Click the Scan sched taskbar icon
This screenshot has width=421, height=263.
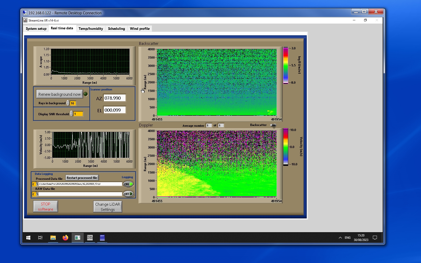pos(90,238)
